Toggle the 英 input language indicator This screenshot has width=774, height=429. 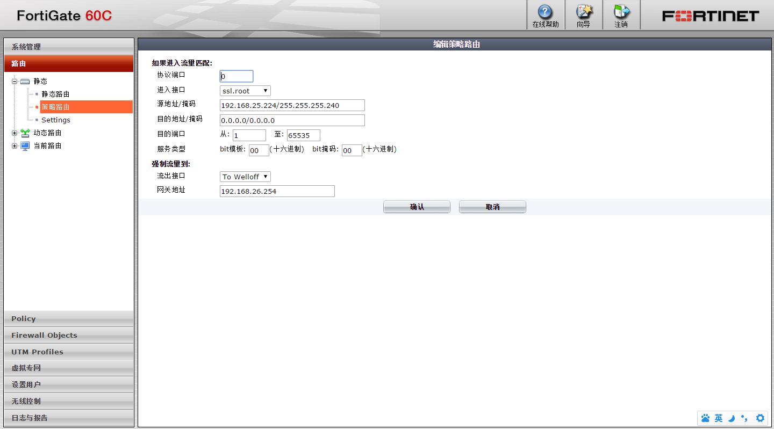pos(719,418)
